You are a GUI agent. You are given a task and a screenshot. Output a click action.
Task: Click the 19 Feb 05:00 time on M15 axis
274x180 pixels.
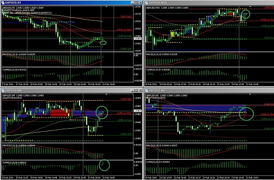pyautogui.click(x=166, y=84)
